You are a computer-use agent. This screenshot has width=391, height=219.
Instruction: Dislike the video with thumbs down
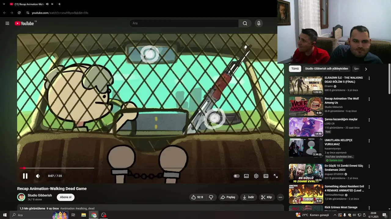[x=211, y=197]
